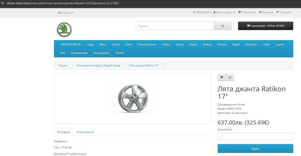This screenshot has width=301, height=156.
Task: Open the Scala menu category
Action: [266, 44]
